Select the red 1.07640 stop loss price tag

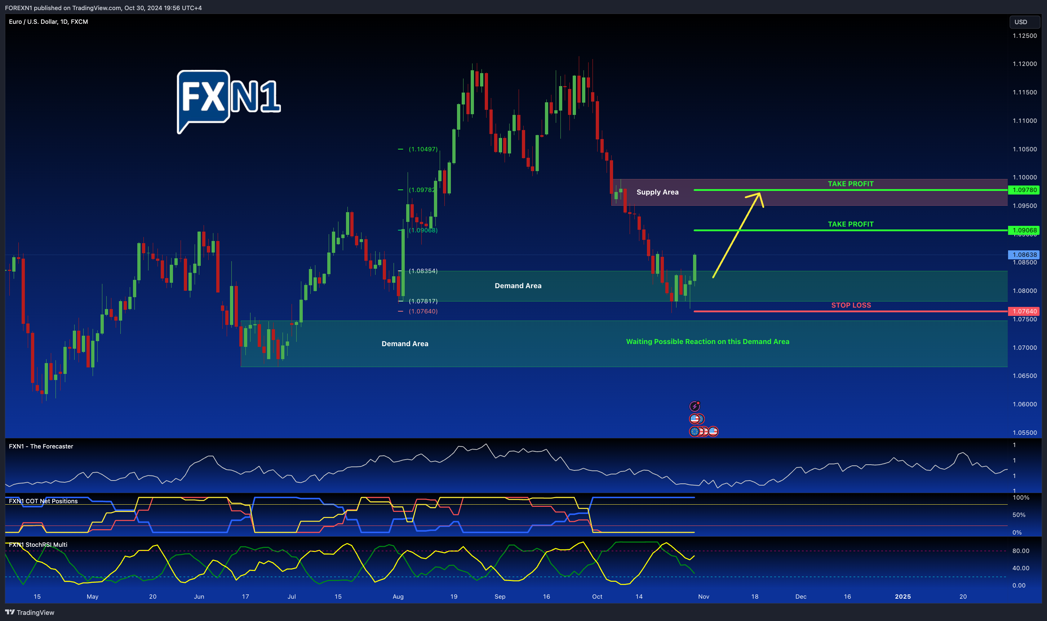(1024, 311)
